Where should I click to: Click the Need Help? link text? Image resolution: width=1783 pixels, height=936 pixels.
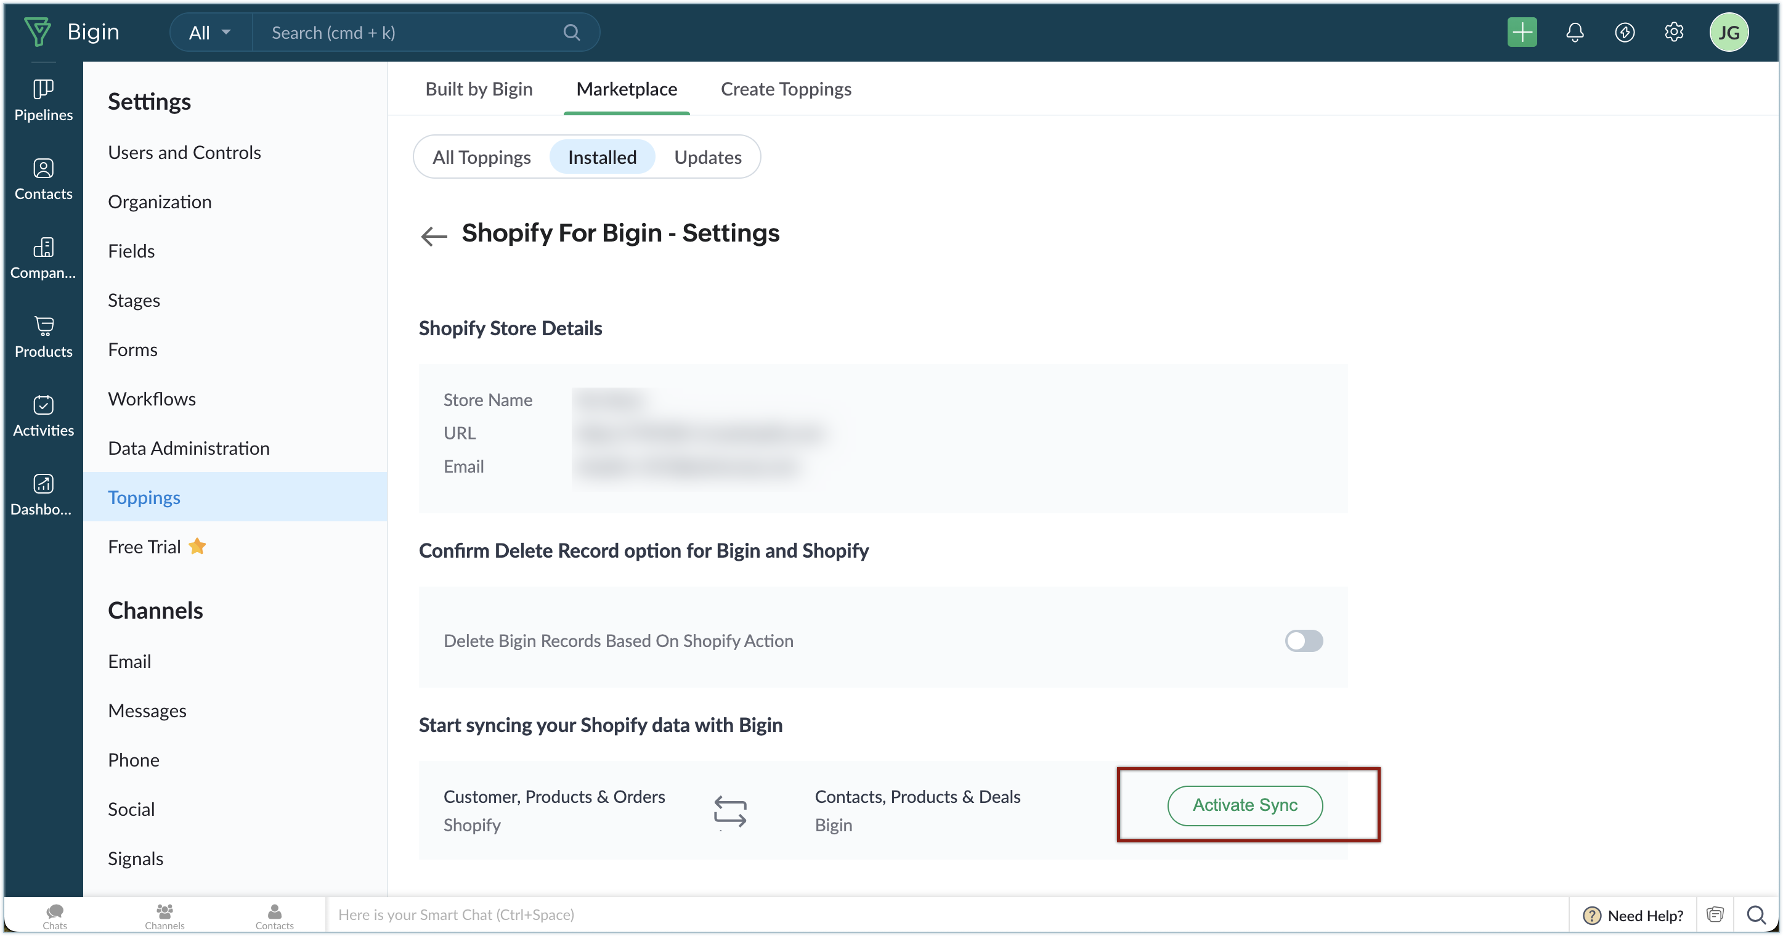(1645, 915)
